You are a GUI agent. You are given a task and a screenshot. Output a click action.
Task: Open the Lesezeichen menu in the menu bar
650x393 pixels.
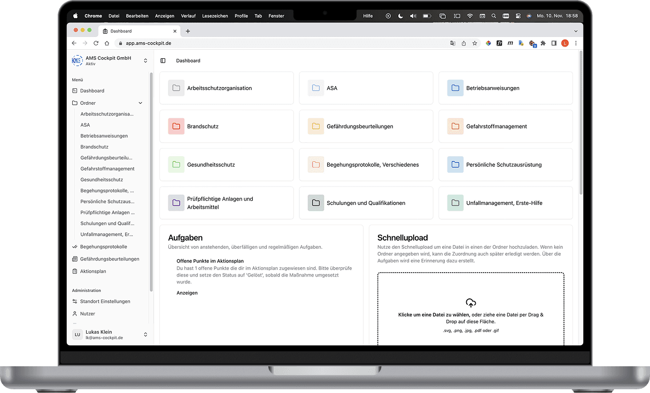click(x=215, y=16)
